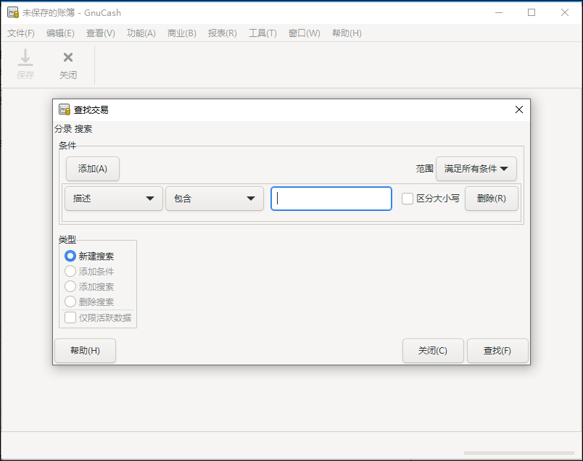Click the 帮助(H) button
This screenshot has width=583, height=461.
click(85, 350)
